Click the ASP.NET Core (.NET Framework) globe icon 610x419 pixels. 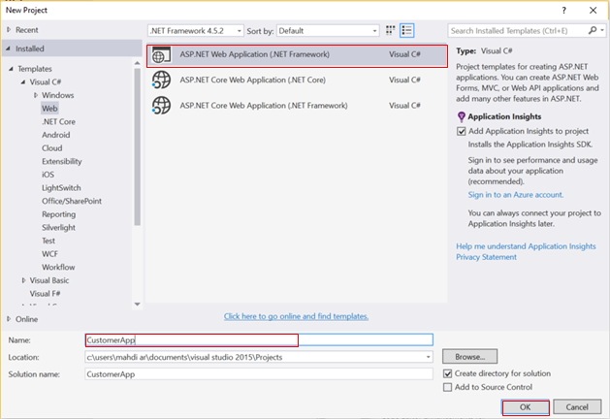click(x=161, y=106)
